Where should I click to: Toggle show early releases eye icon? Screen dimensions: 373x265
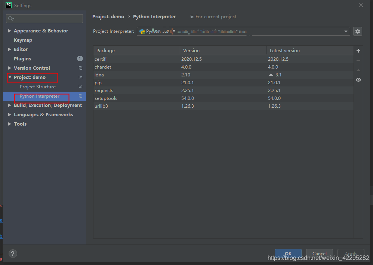[358, 80]
